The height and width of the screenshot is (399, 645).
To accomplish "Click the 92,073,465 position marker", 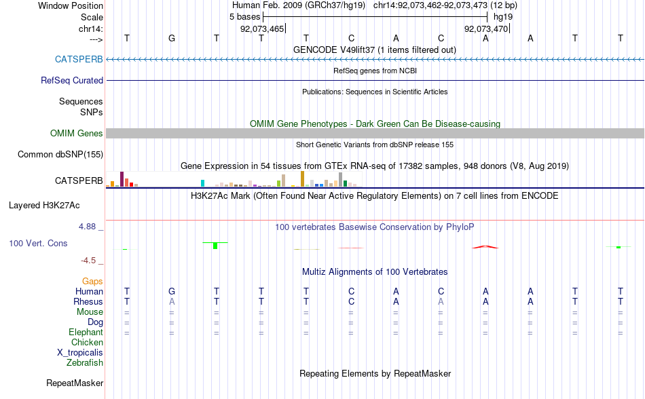I will [262, 28].
